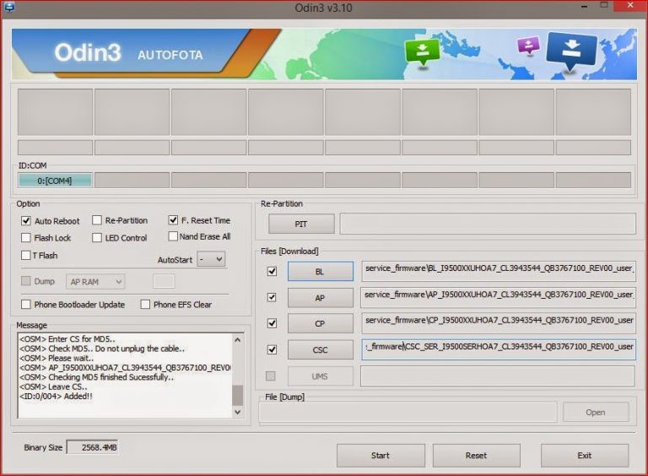
Task: Check Phone Bootloader Update option
Action: [x=26, y=305]
